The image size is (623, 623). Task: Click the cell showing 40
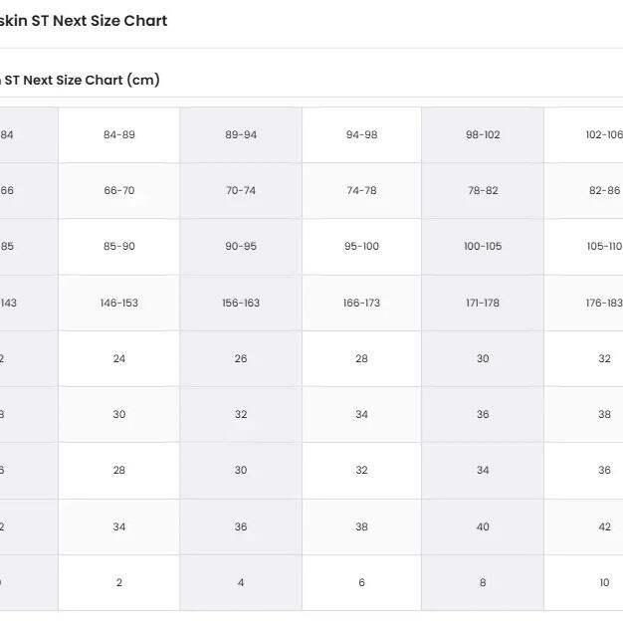tap(483, 526)
